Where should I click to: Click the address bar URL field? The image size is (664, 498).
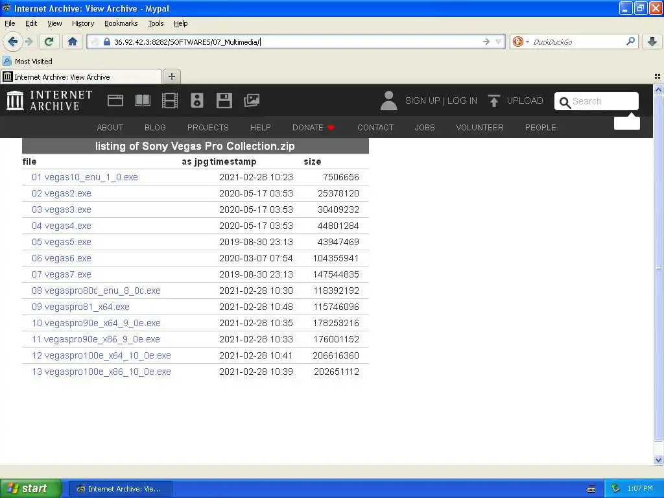[294, 41]
